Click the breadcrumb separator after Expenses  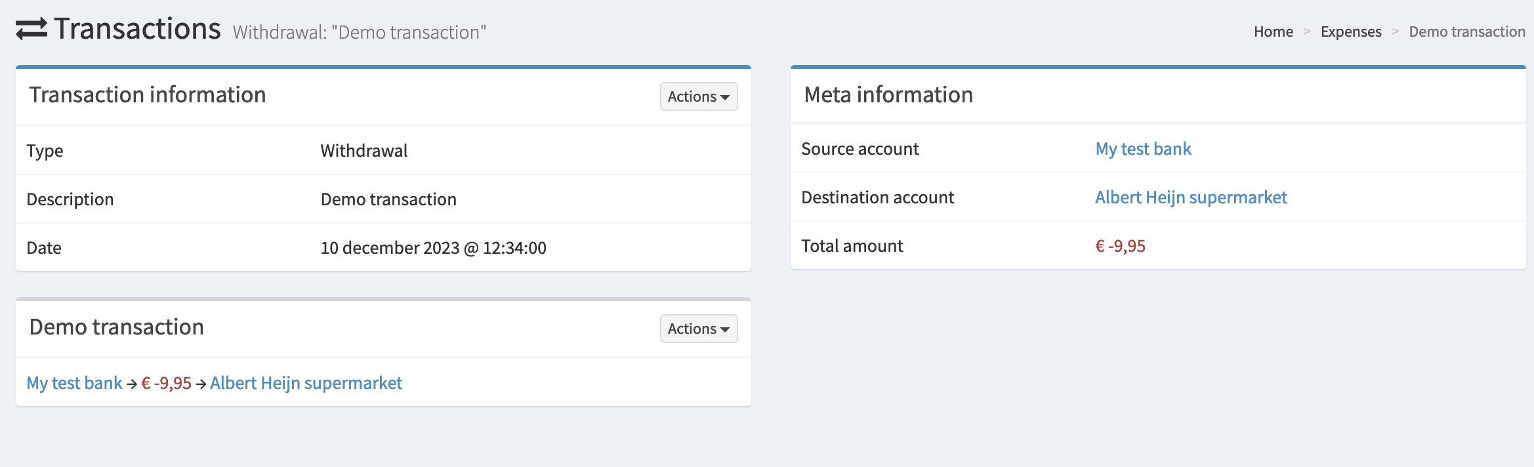(x=1395, y=31)
